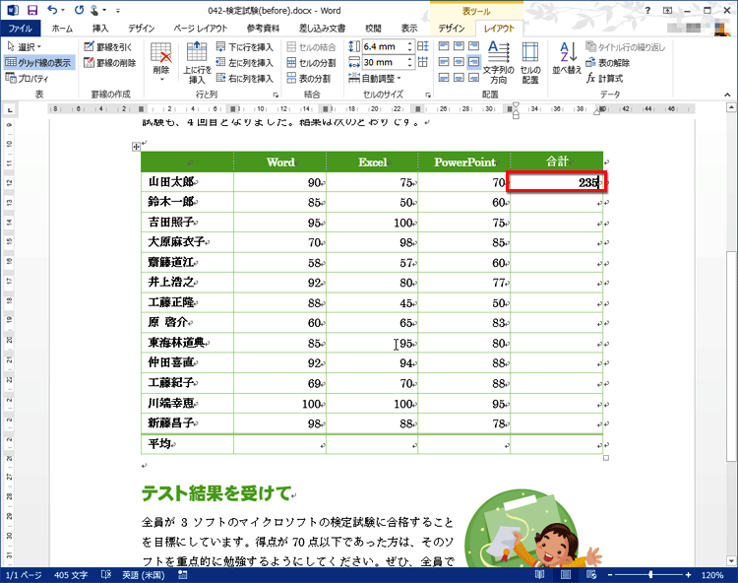Click the Word Help question mark icon
The image size is (738, 583).
[x=648, y=10]
